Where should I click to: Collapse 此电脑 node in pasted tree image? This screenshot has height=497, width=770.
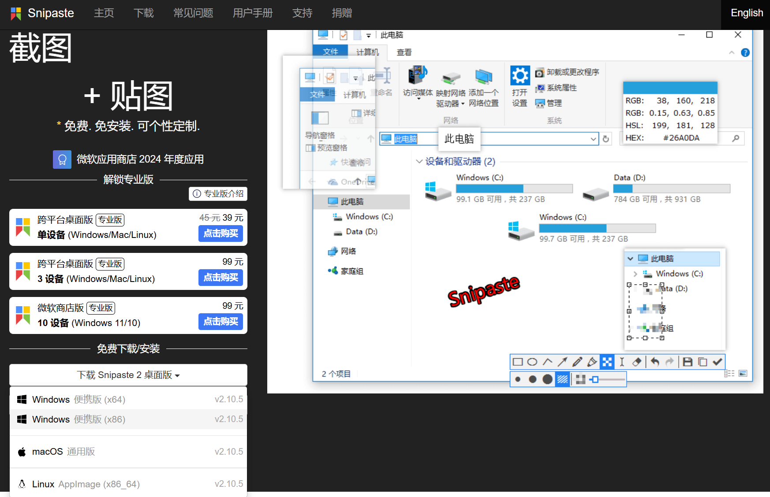coord(630,259)
